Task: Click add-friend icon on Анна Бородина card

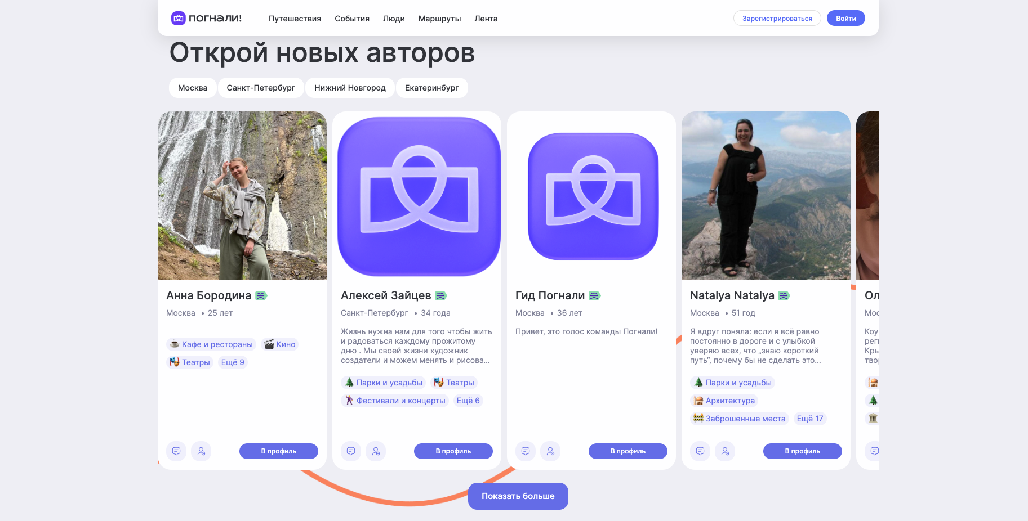Action: [x=201, y=451]
